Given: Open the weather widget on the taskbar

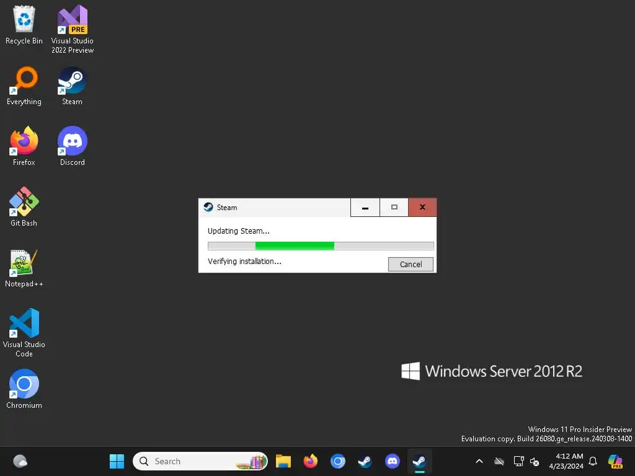Looking at the screenshot, I should [x=20, y=461].
